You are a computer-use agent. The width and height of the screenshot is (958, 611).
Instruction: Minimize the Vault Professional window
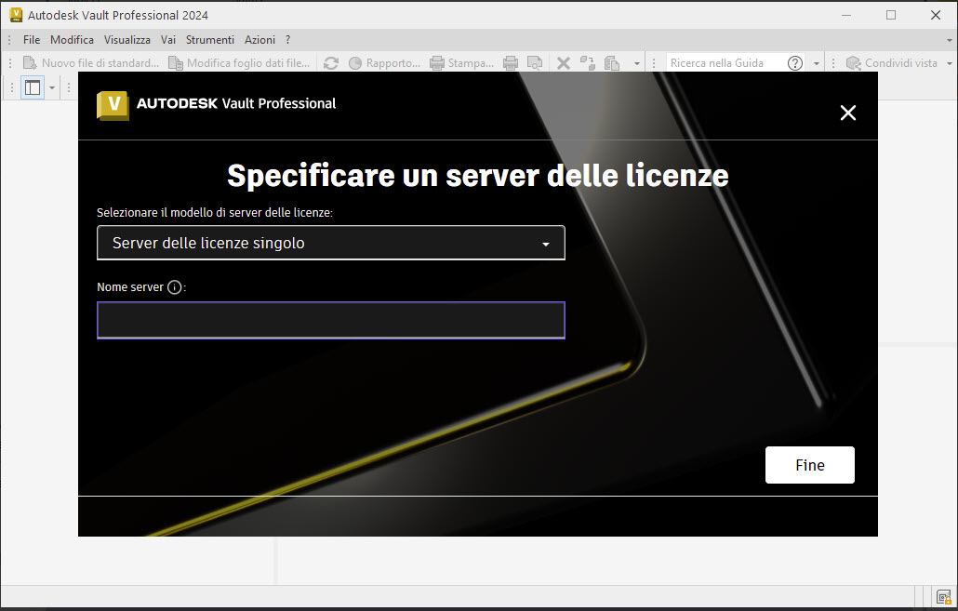pyautogui.click(x=846, y=15)
